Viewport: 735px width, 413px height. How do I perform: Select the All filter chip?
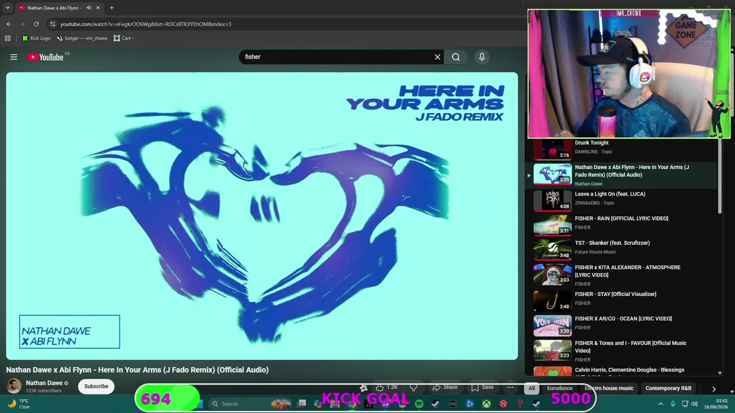coord(532,388)
